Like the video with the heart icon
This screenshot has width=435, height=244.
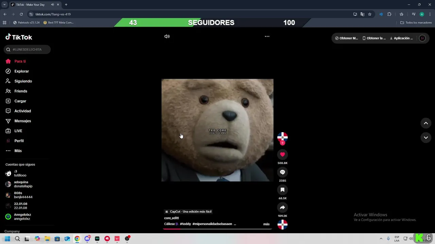pos(282,155)
